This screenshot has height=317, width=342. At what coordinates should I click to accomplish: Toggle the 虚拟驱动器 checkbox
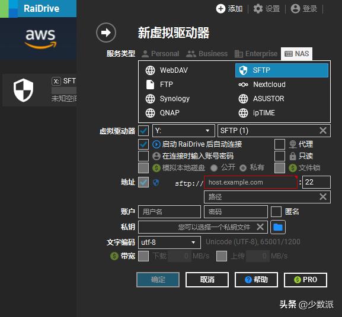coord(143,131)
